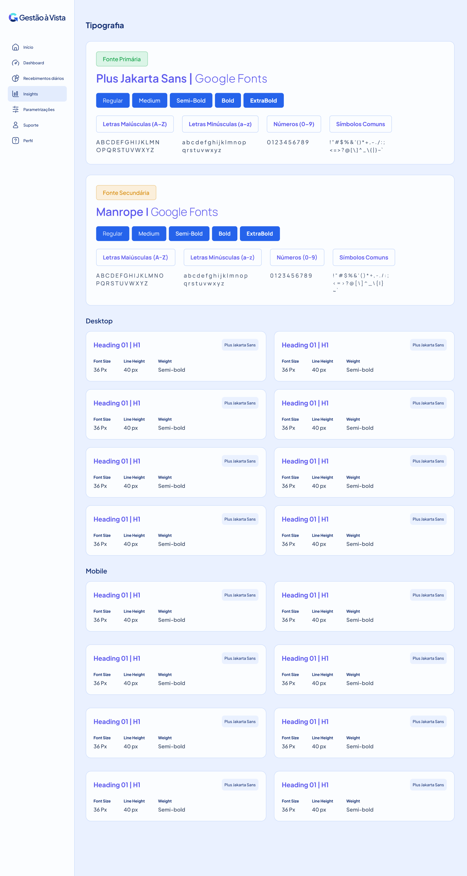Screen dimensions: 467x876
Task: Click the lowercase alphabet sample in Fonte Secundária
Action: (x=216, y=280)
